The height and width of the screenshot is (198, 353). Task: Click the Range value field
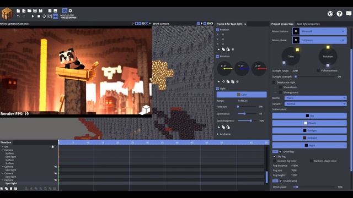click(x=243, y=101)
